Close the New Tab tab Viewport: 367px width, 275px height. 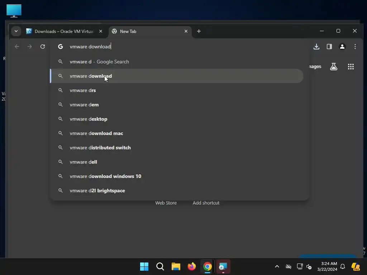point(186,31)
